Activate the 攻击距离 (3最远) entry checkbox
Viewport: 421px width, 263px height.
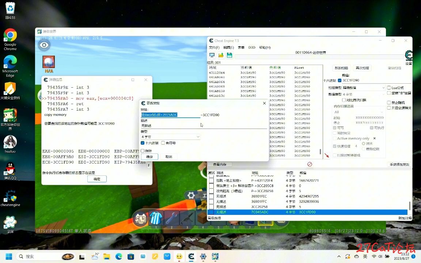point(211,191)
